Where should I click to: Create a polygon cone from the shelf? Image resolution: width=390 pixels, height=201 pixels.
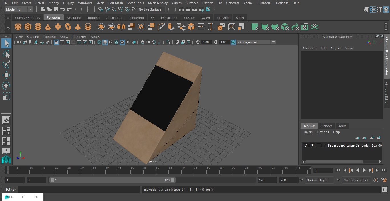click(x=48, y=27)
